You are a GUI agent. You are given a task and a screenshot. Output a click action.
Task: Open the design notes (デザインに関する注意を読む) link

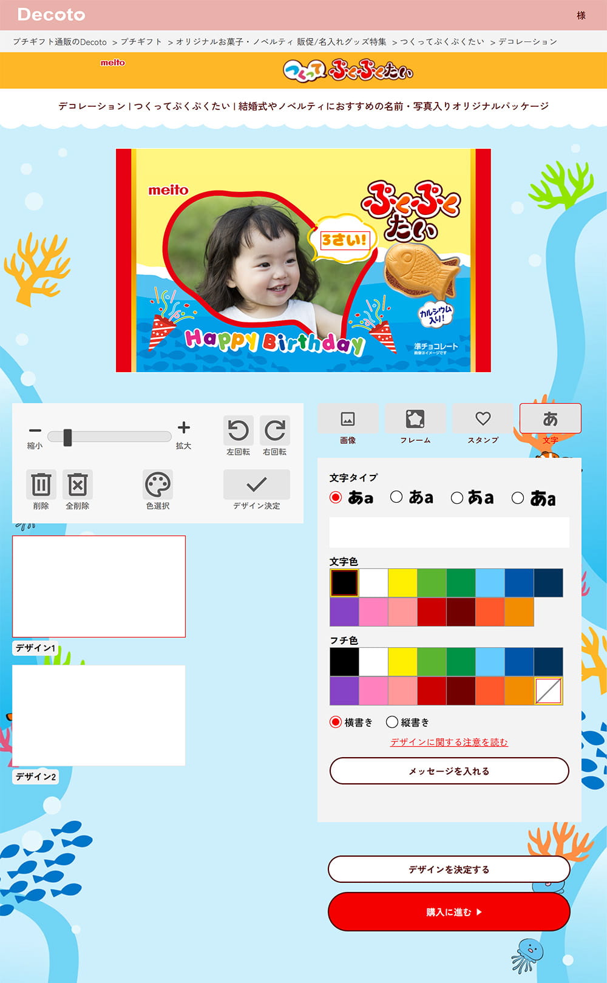coord(449,742)
